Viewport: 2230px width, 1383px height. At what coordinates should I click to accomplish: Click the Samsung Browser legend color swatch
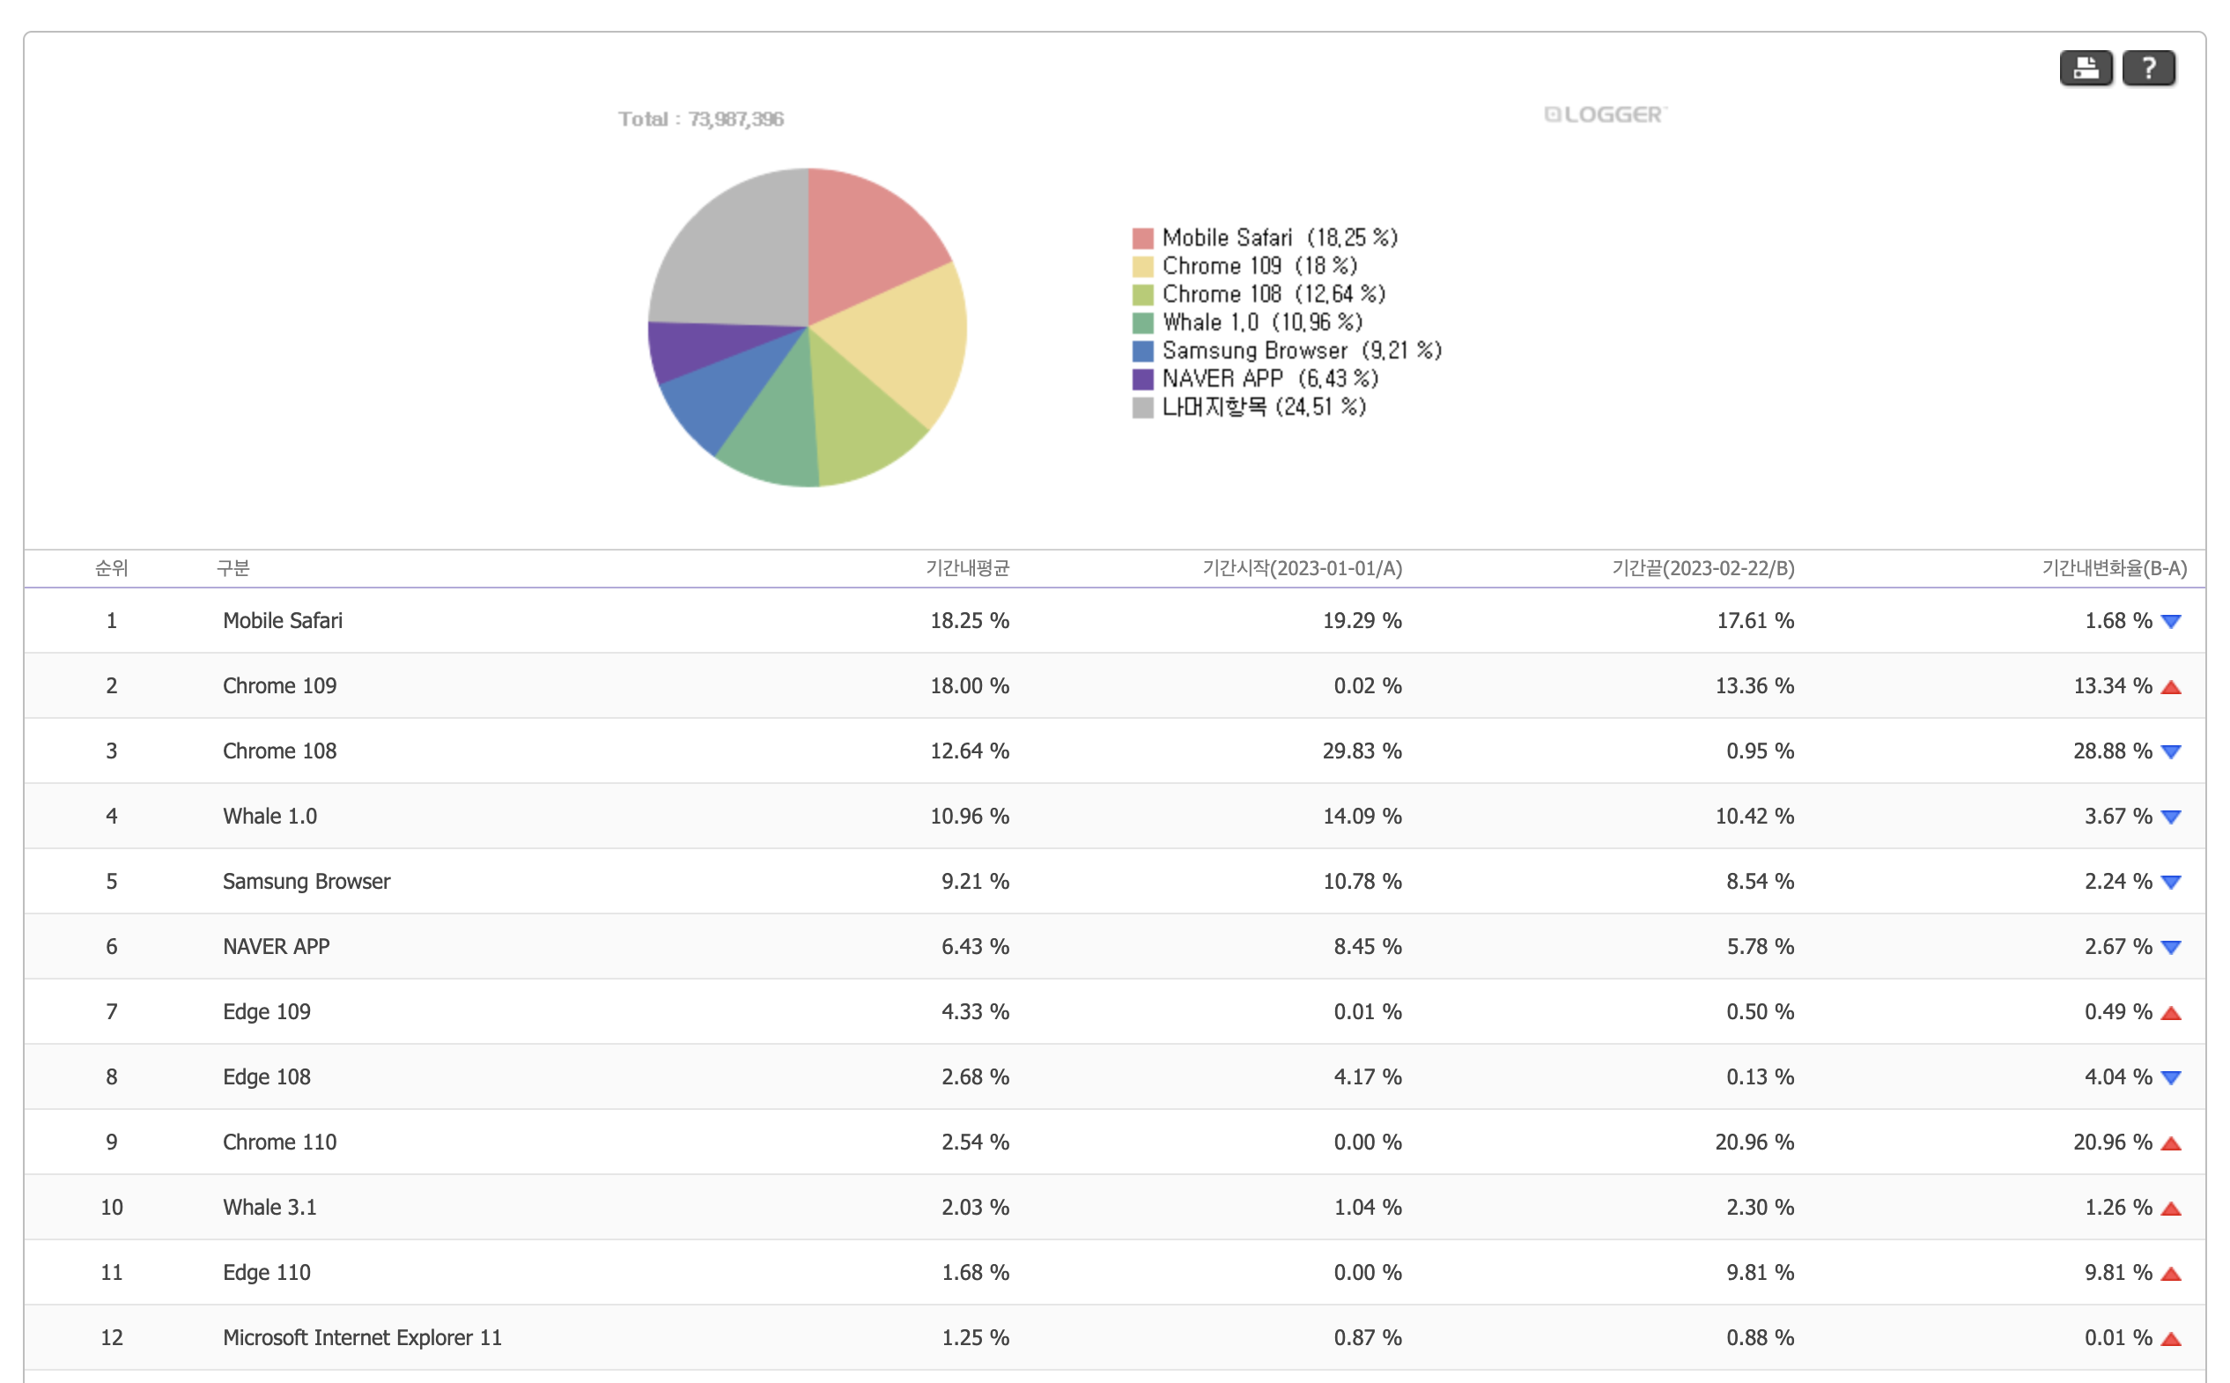pyautogui.click(x=1142, y=351)
